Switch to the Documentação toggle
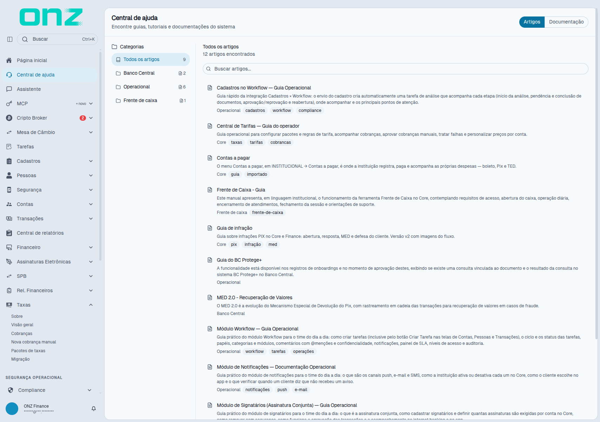Image resolution: width=600 pixels, height=422 pixels. pos(566,22)
